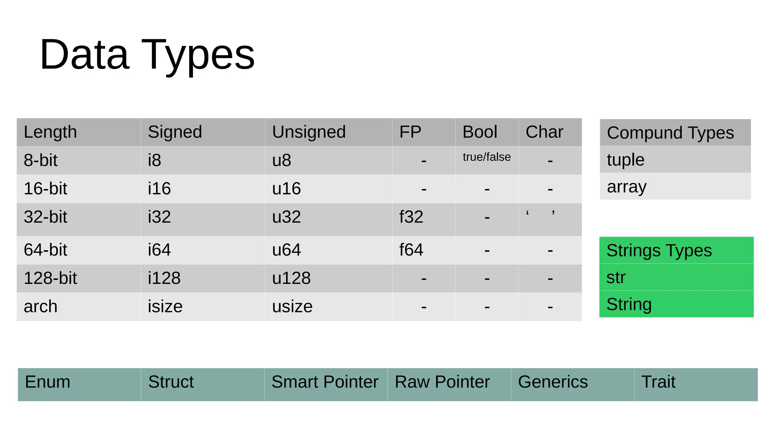Click the "Data Types" slide title
Screen dimensions: 776x436
pyautogui.click(x=147, y=55)
